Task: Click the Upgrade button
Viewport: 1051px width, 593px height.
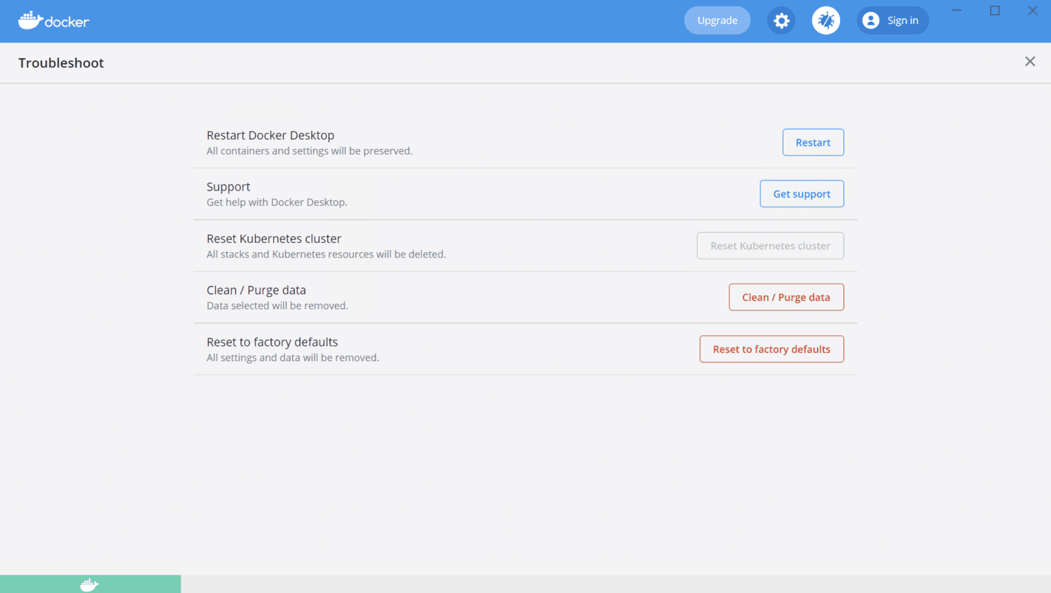Action: point(717,20)
